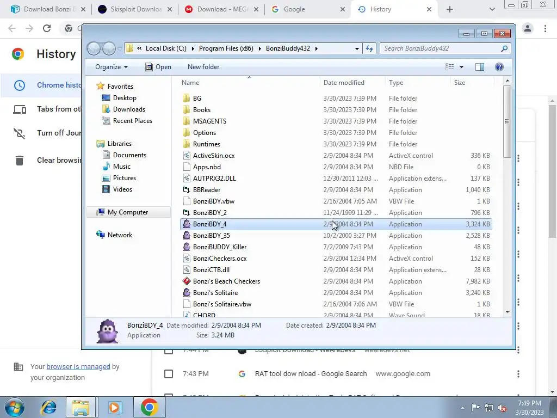
Task: Follow the browser is managed link
Action: pyautogui.click(x=78, y=366)
